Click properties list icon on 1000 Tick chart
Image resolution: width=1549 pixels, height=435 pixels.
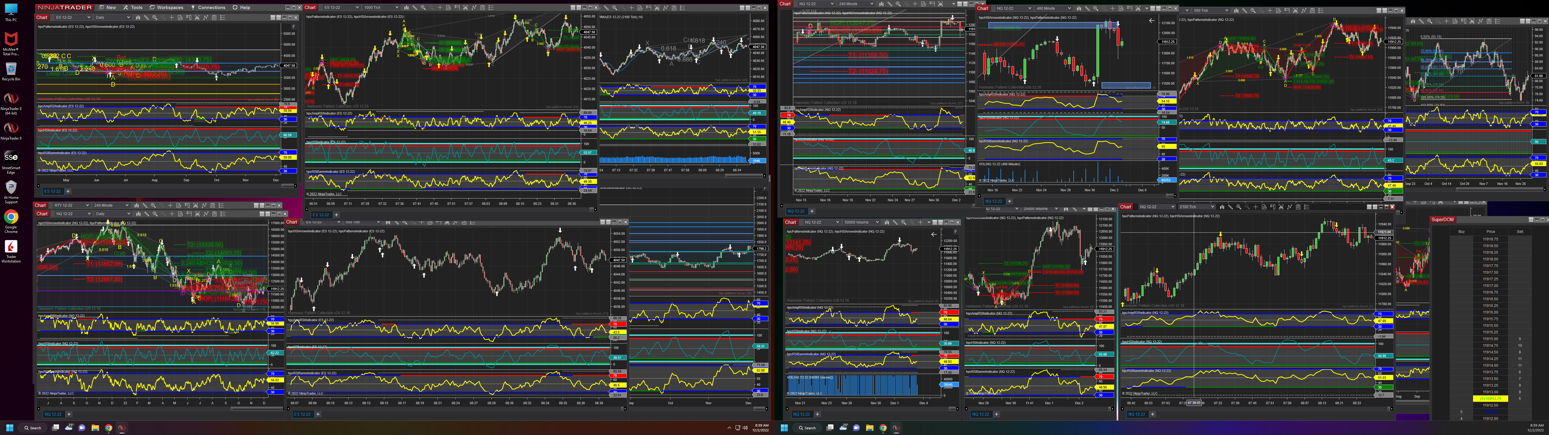(491, 8)
